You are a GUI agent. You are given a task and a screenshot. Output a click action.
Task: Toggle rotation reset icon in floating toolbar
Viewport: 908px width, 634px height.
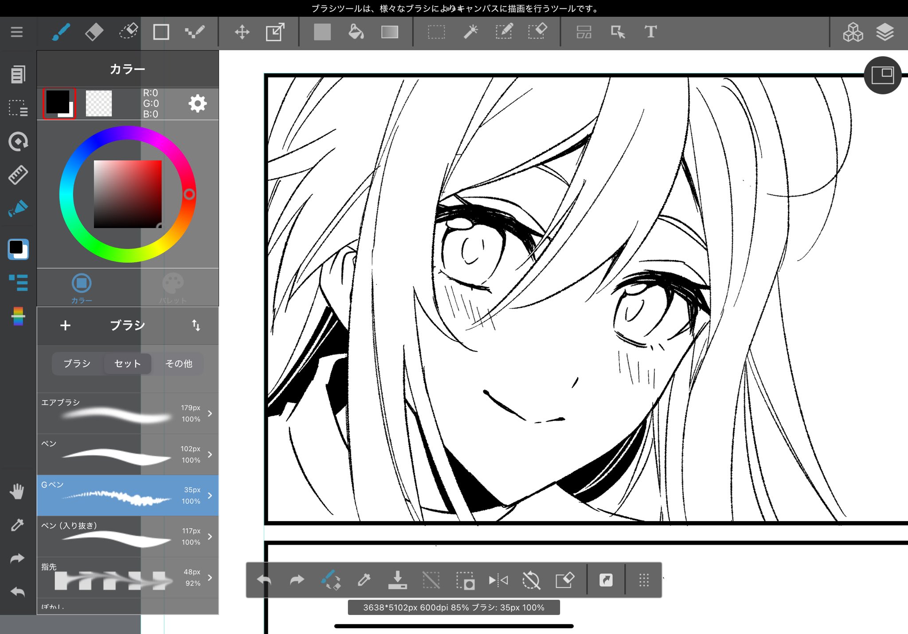click(531, 580)
